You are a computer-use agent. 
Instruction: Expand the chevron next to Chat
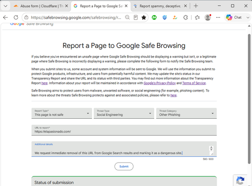tap(248, 17)
